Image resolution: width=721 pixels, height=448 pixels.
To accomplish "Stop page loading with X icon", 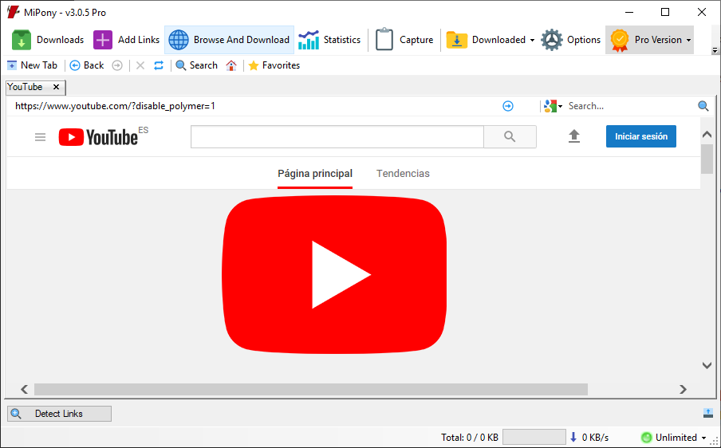I will click(x=140, y=65).
